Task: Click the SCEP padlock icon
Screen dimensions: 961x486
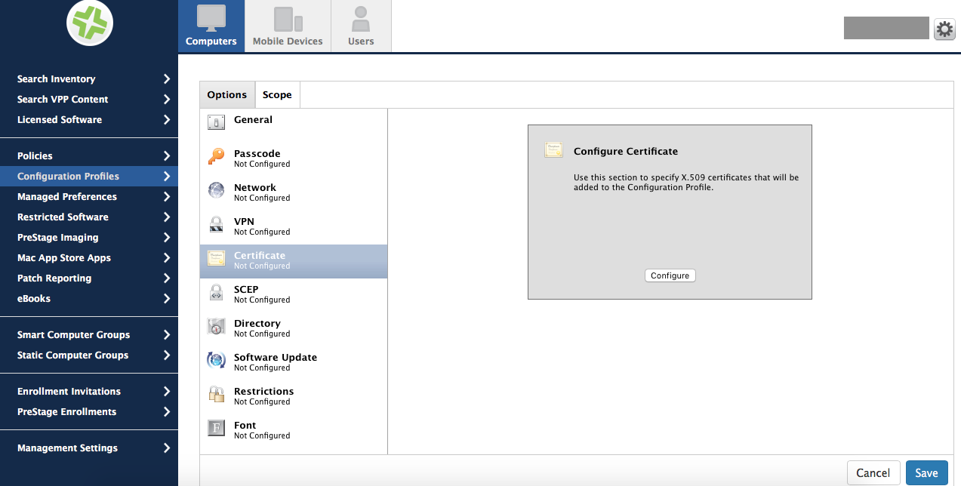Action: pos(217,292)
